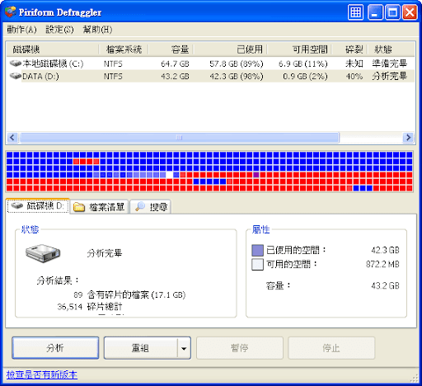Click the 暫停 button

(x=240, y=348)
